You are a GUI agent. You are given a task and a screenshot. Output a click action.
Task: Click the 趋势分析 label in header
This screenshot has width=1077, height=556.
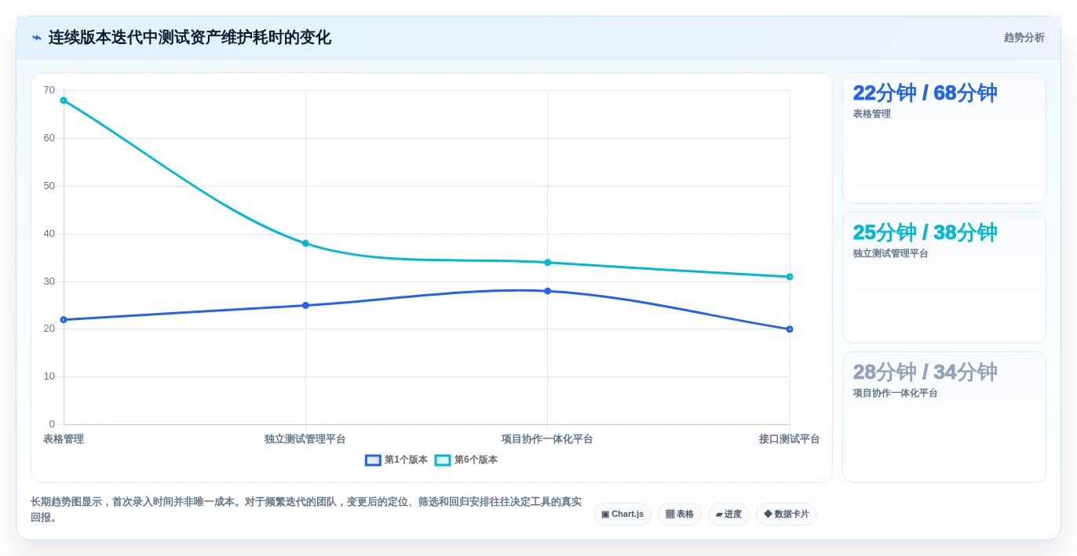(x=1024, y=38)
